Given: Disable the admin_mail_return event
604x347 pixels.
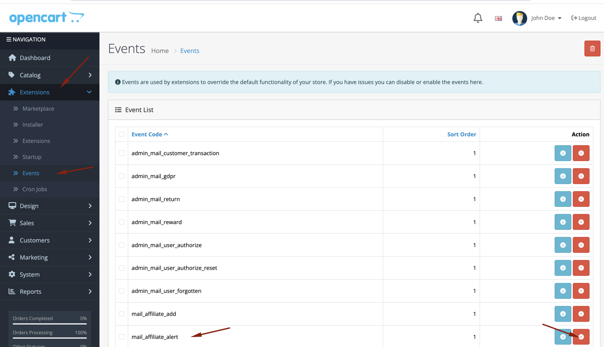Looking at the screenshot, I should (581, 199).
